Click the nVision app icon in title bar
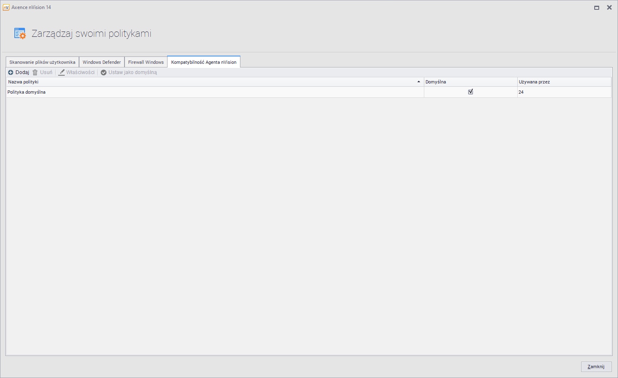Viewport: 618px width, 378px height. coord(6,7)
